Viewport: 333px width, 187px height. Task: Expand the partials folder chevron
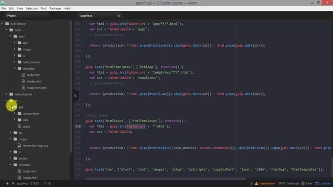10,158
